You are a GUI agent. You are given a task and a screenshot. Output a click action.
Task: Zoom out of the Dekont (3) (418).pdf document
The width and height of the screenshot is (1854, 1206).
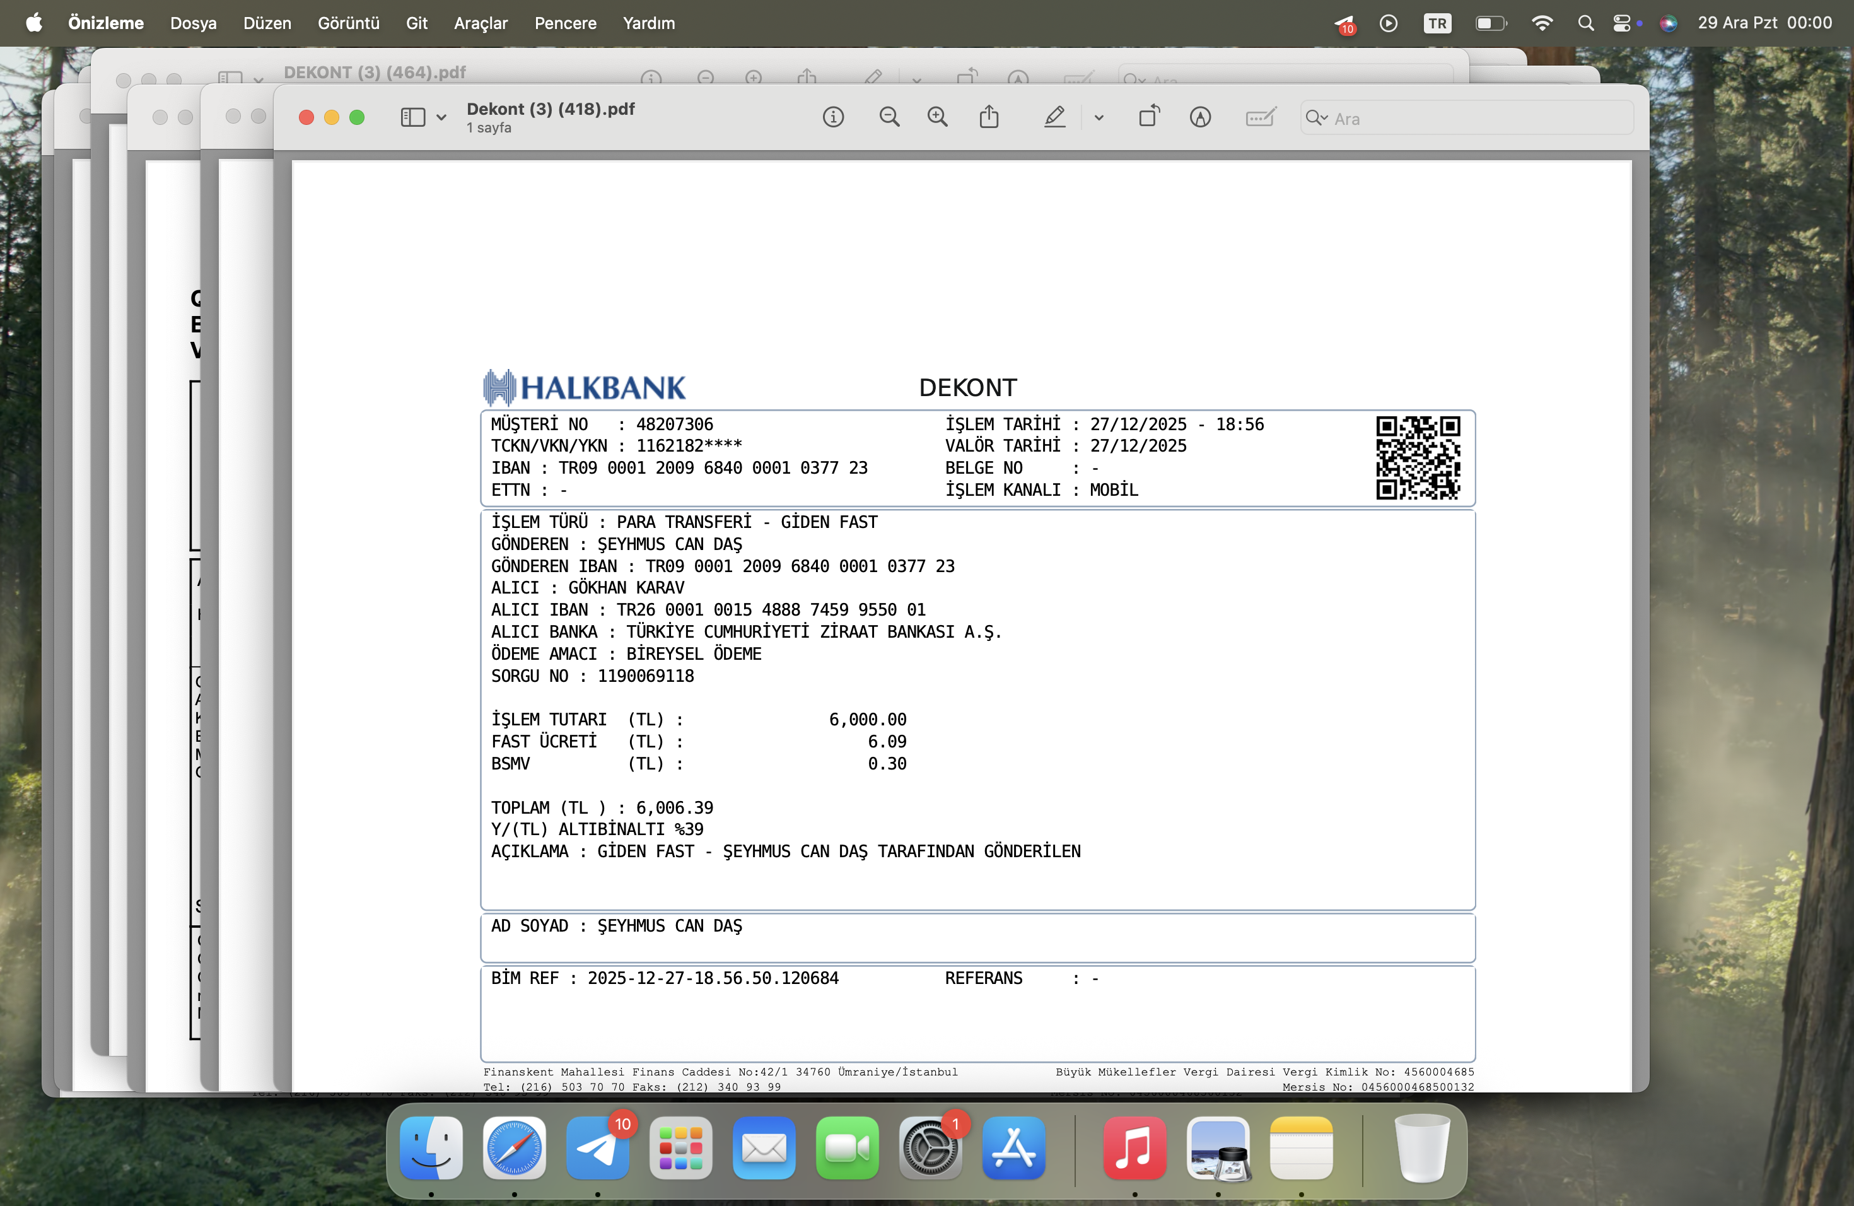coord(889,118)
